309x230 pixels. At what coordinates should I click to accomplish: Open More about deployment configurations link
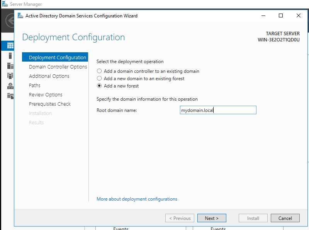click(x=137, y=199)
